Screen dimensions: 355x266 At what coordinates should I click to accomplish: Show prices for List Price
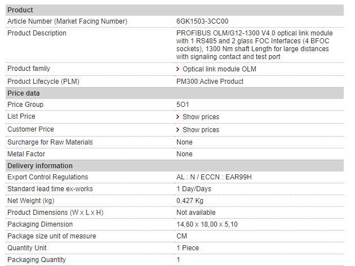tap(201, 117)
